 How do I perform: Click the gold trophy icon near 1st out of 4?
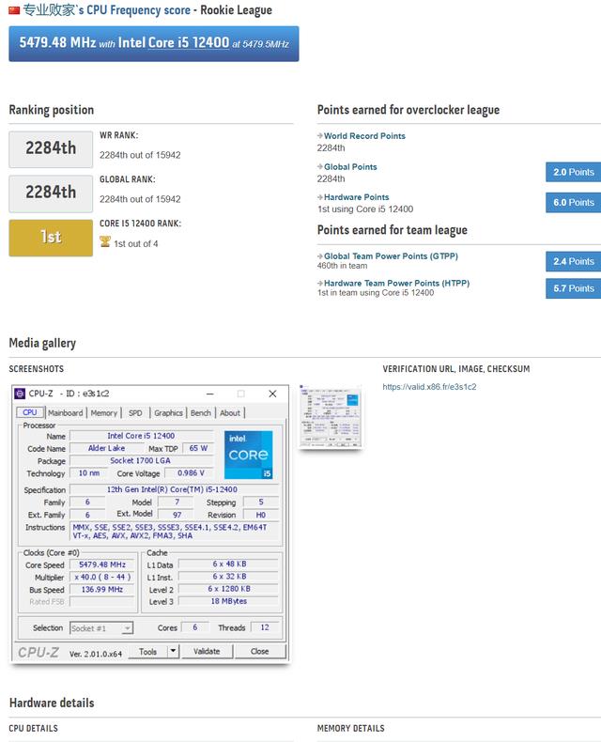[x=105, y=241]
